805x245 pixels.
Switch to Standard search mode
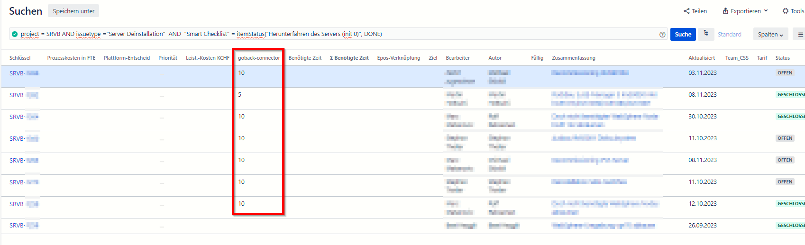pyautogui.click(x=729, y=34)
